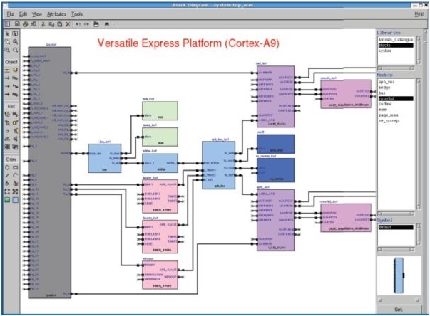
Task: Select the Versatile Express Platform title text
Action: click(x=188, y=43)
